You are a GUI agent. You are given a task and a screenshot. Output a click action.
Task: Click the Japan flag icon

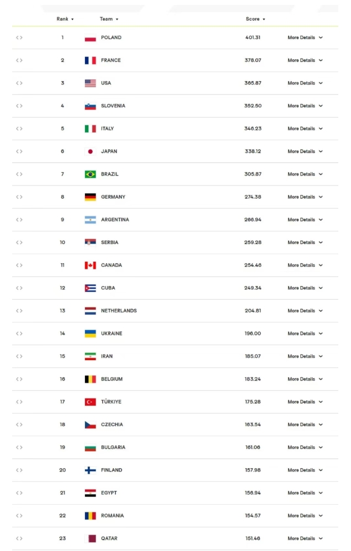coord(91,151)
